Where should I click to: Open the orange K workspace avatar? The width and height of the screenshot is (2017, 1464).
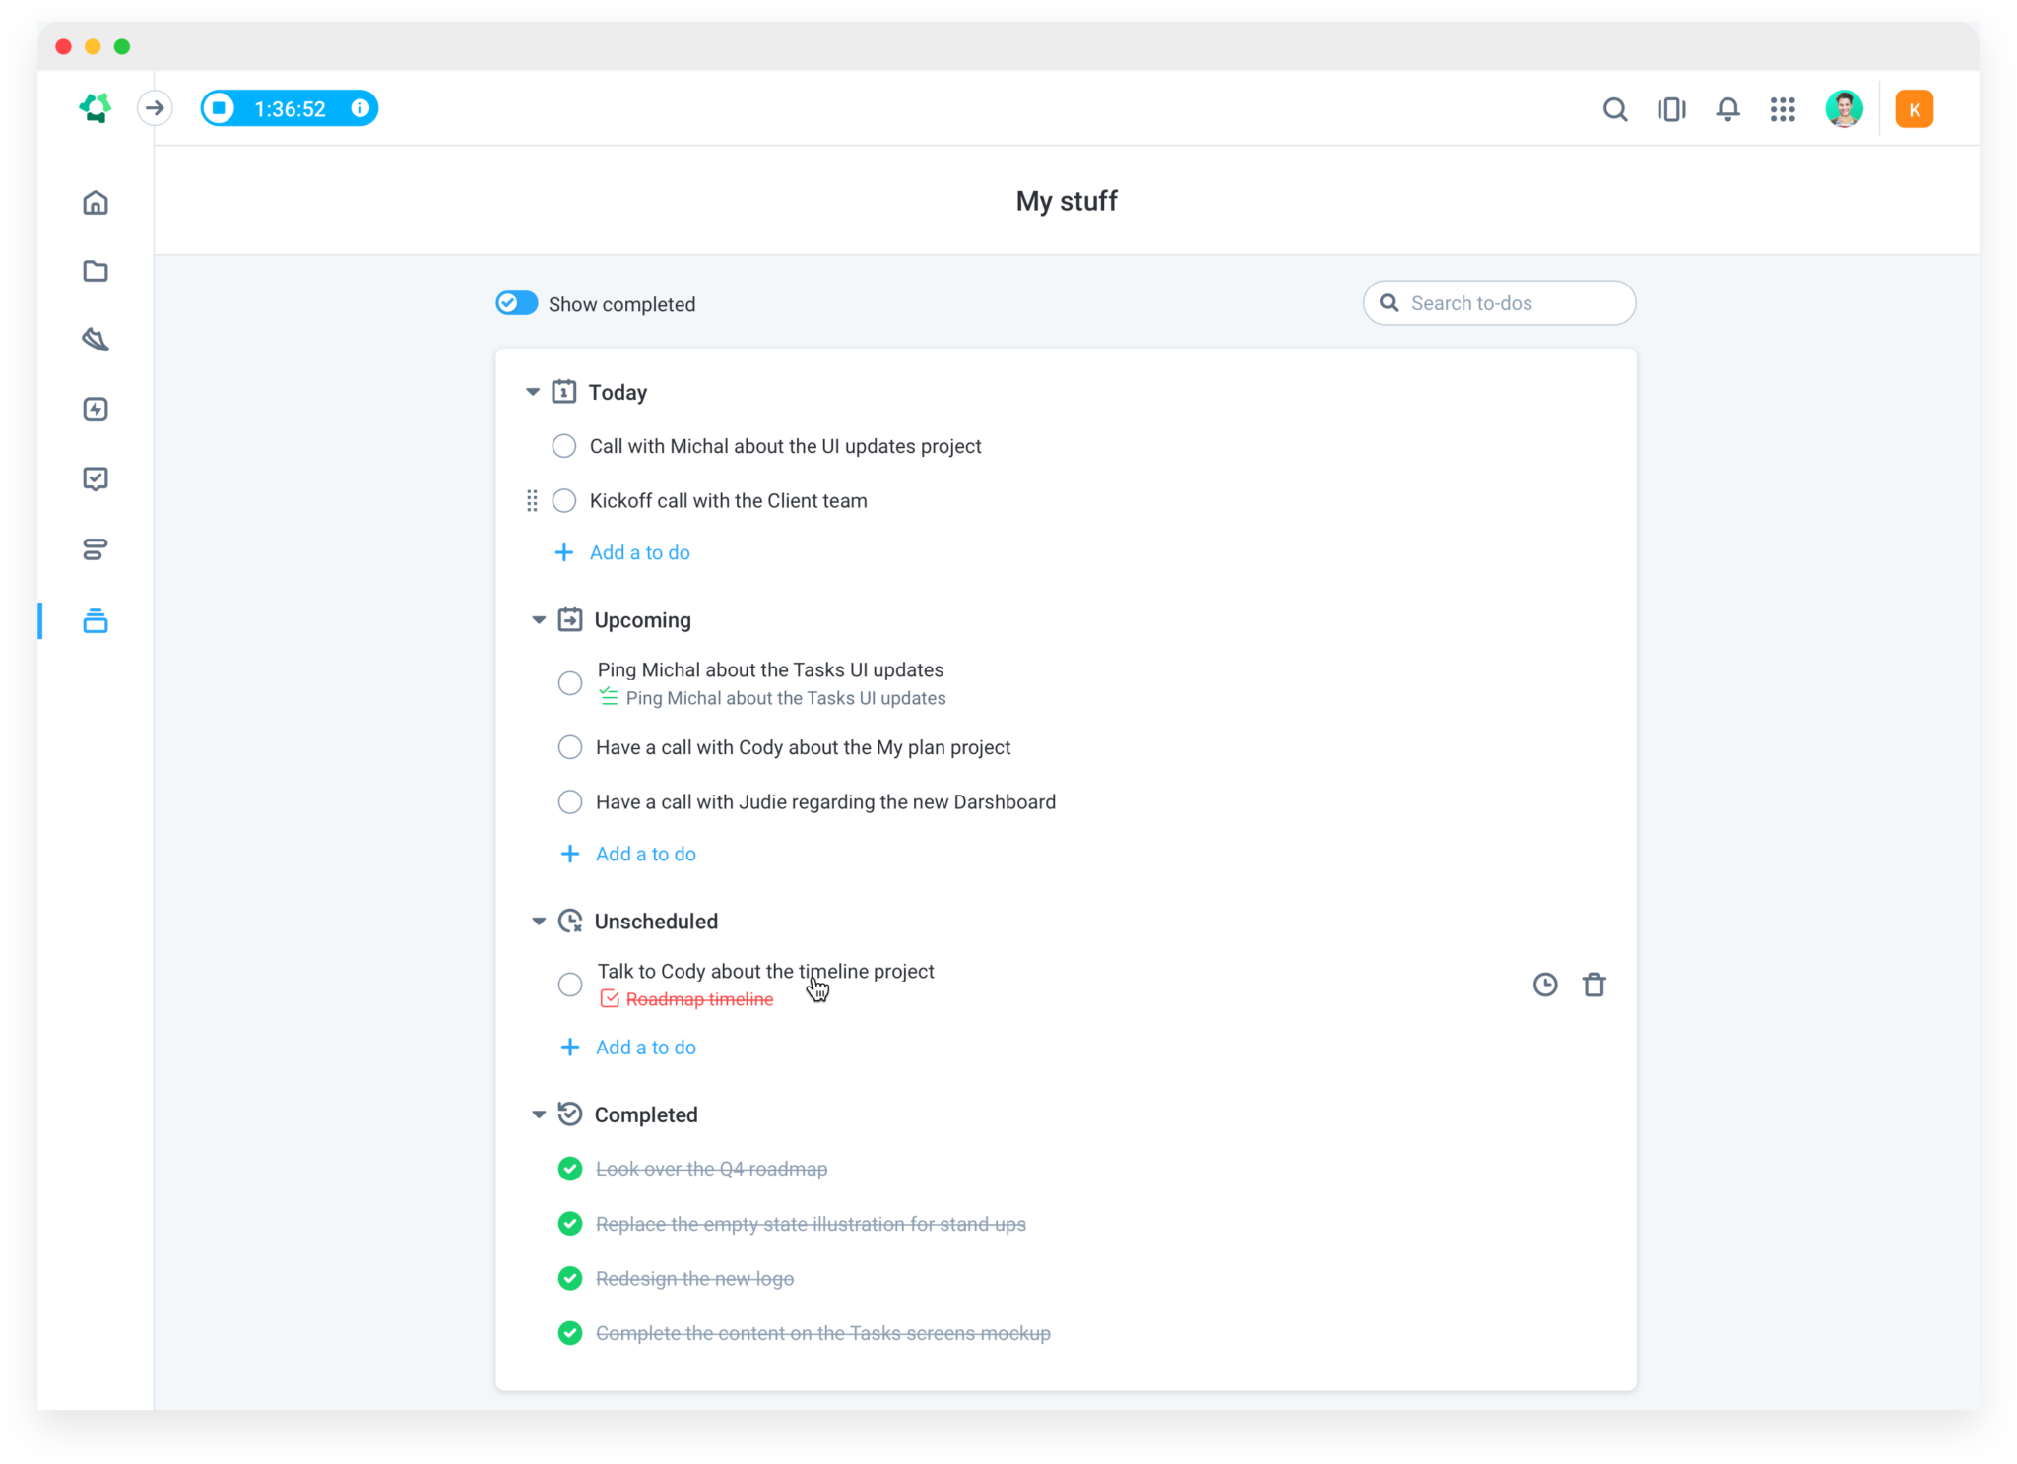tap(1914, 109)
